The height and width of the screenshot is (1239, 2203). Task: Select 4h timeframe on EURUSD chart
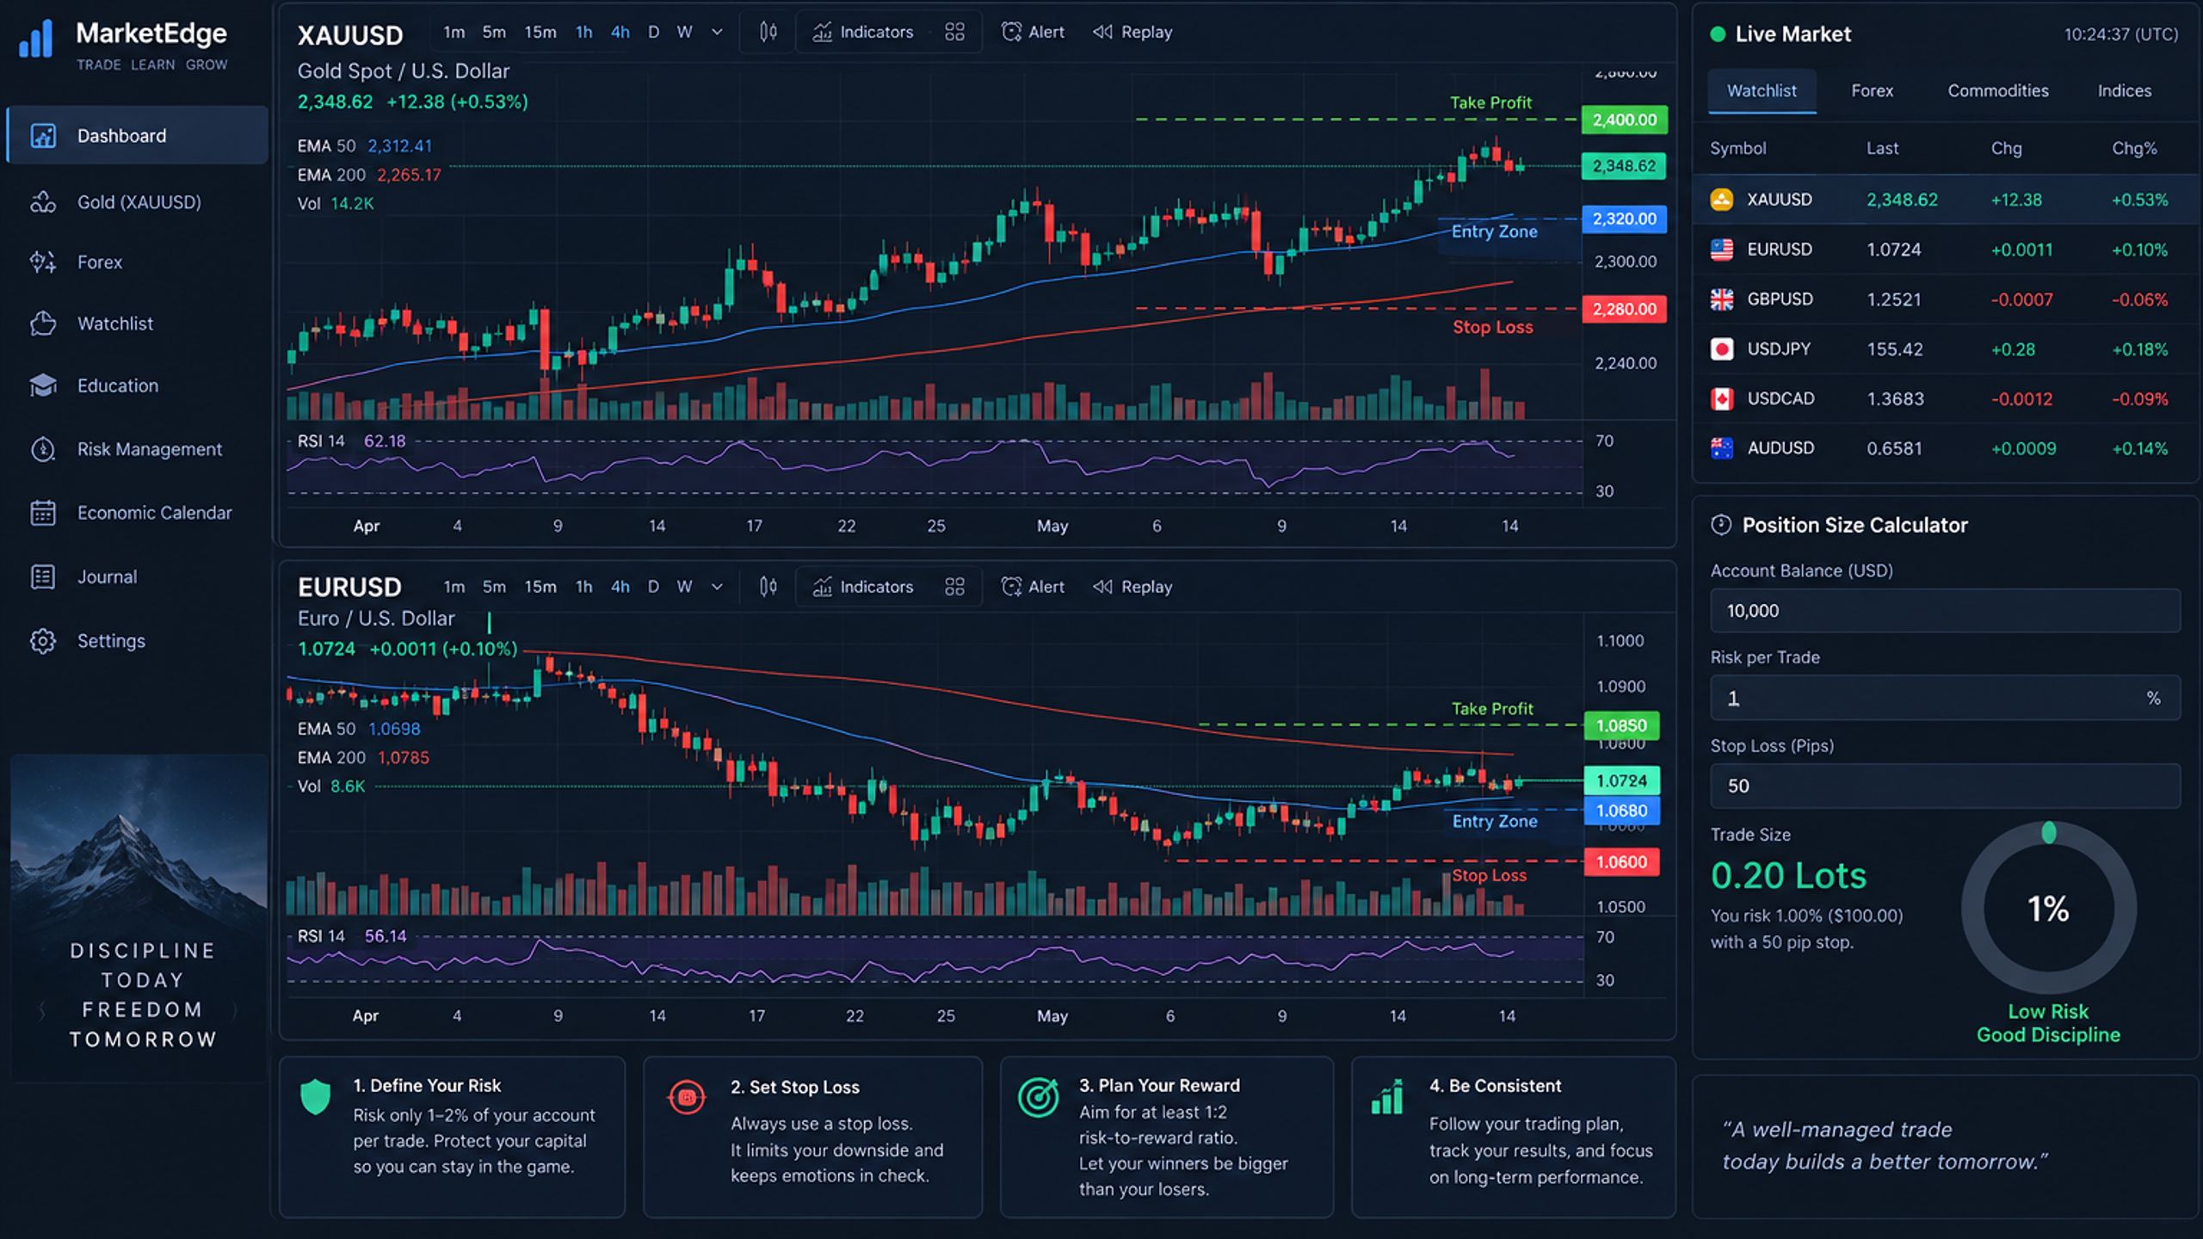(620, 587)
